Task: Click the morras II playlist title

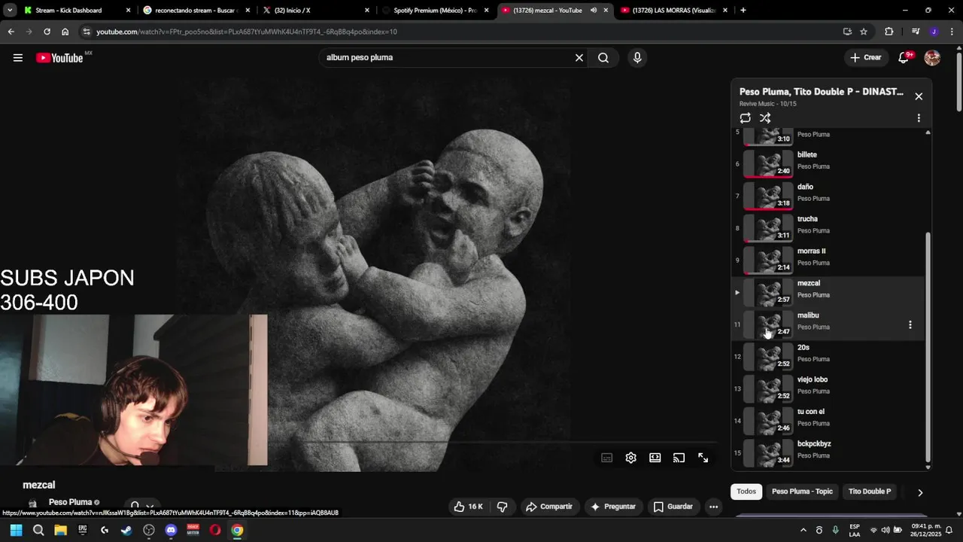Action: pyautogui.click(x=811, y=251)
